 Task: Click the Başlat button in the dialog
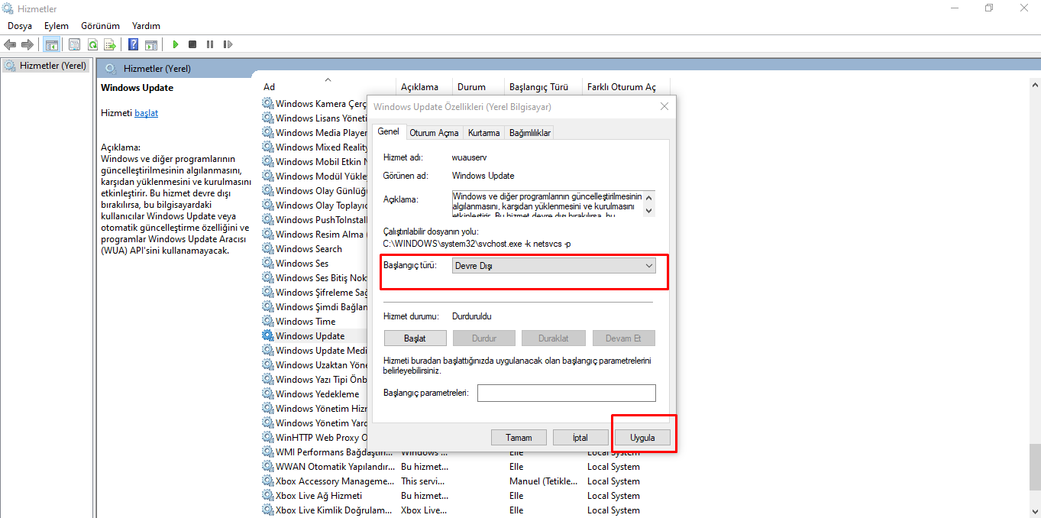[415, 338]
